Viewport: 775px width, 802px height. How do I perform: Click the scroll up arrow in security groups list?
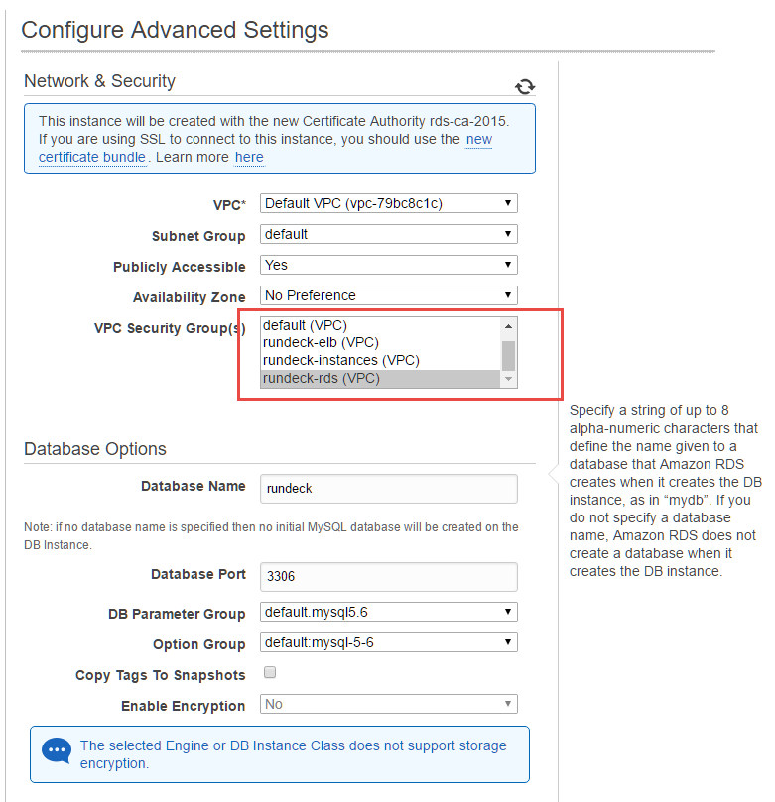pos(508,326)
